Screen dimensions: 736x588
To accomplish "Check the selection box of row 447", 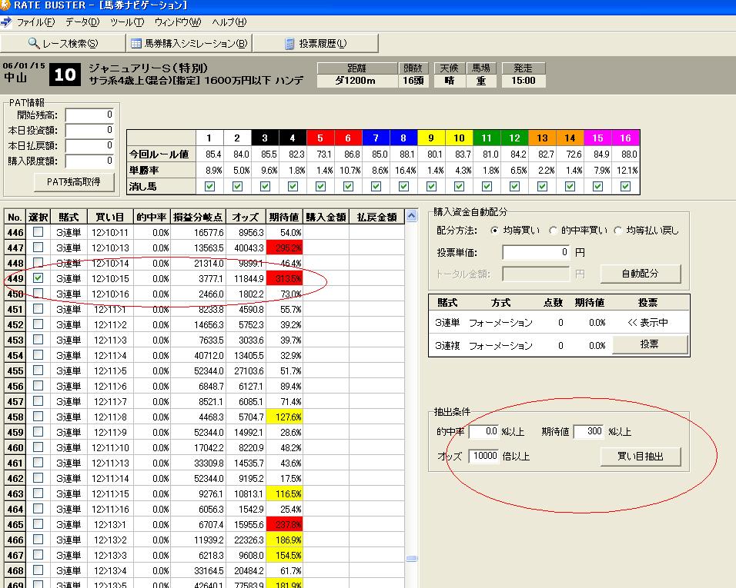I will pyautogui.click(x=38, y=247).
